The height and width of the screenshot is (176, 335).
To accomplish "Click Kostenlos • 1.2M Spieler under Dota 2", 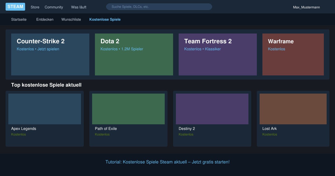I will pyautogui.click(x=122, y=49).
